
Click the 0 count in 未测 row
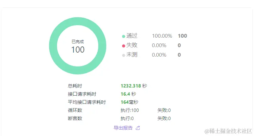(x=179, y=55)
